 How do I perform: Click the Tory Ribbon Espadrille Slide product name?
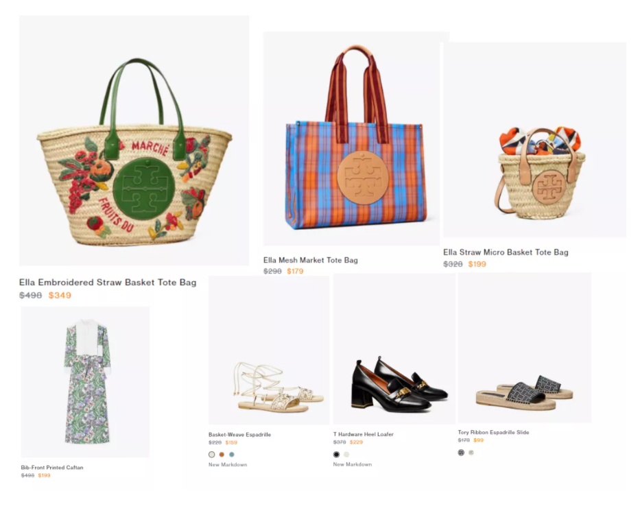coord(493,432)
